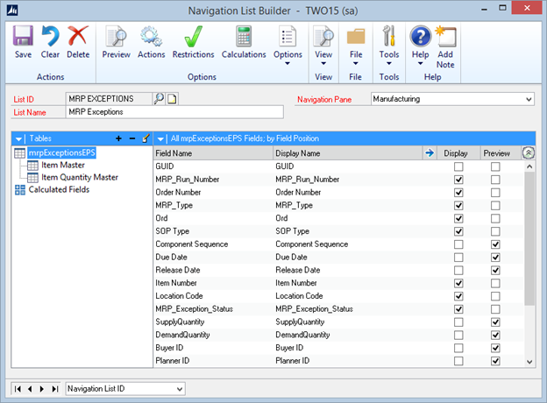This screenshot has width=547, height=403.
Task: Select the Item Quantity Master table
Action: 80,178
